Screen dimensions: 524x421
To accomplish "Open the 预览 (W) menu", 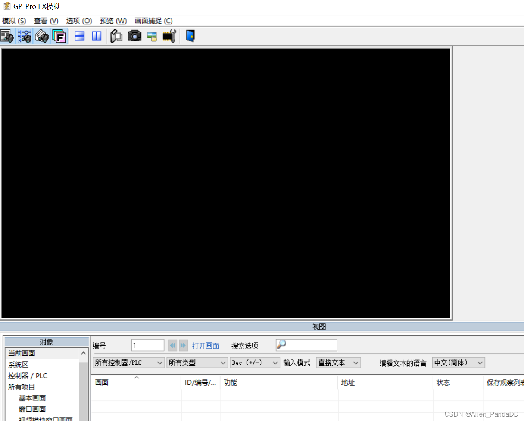I will click(x=113, y=21).
